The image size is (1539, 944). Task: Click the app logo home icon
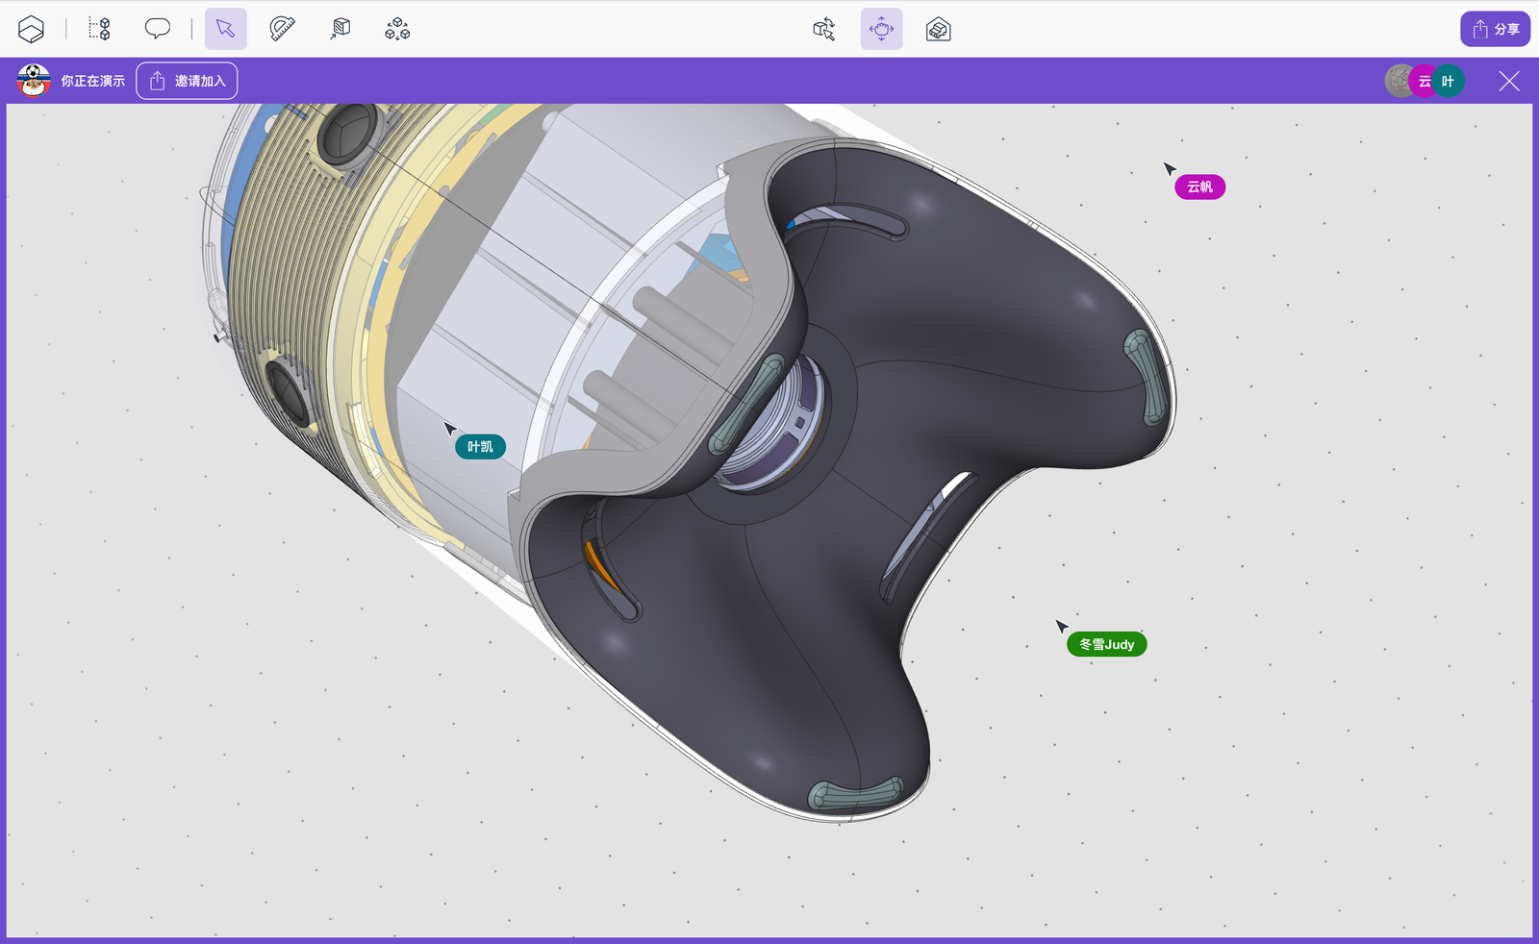(31, 29)
